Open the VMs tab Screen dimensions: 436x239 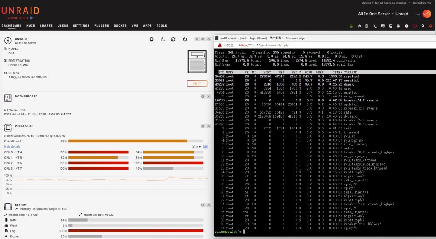click(135, 26)
